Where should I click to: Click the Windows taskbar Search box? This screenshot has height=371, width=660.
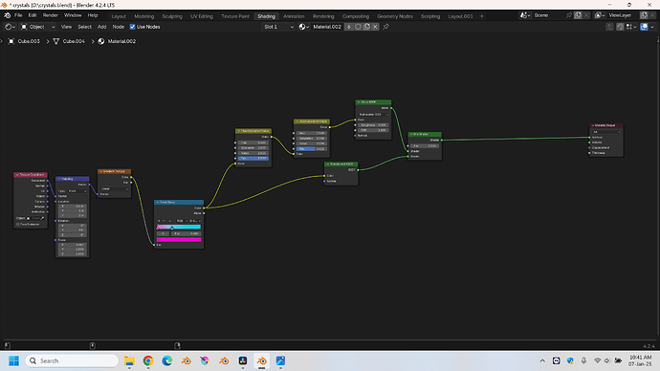[x=72, y=360]
